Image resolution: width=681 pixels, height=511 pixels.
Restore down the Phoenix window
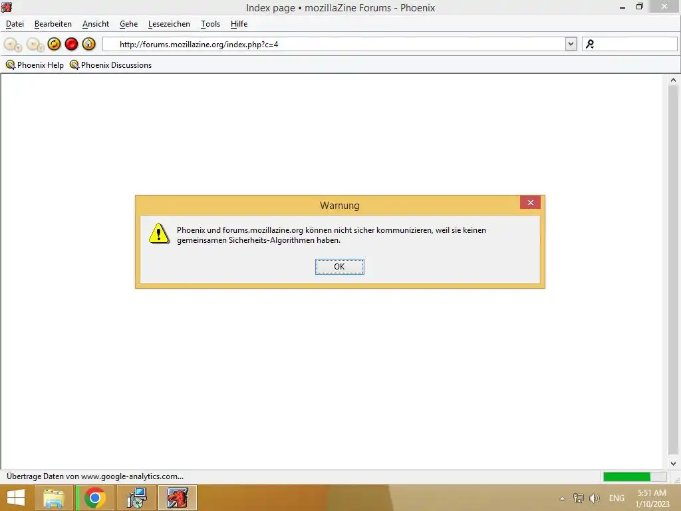[640, 7]
